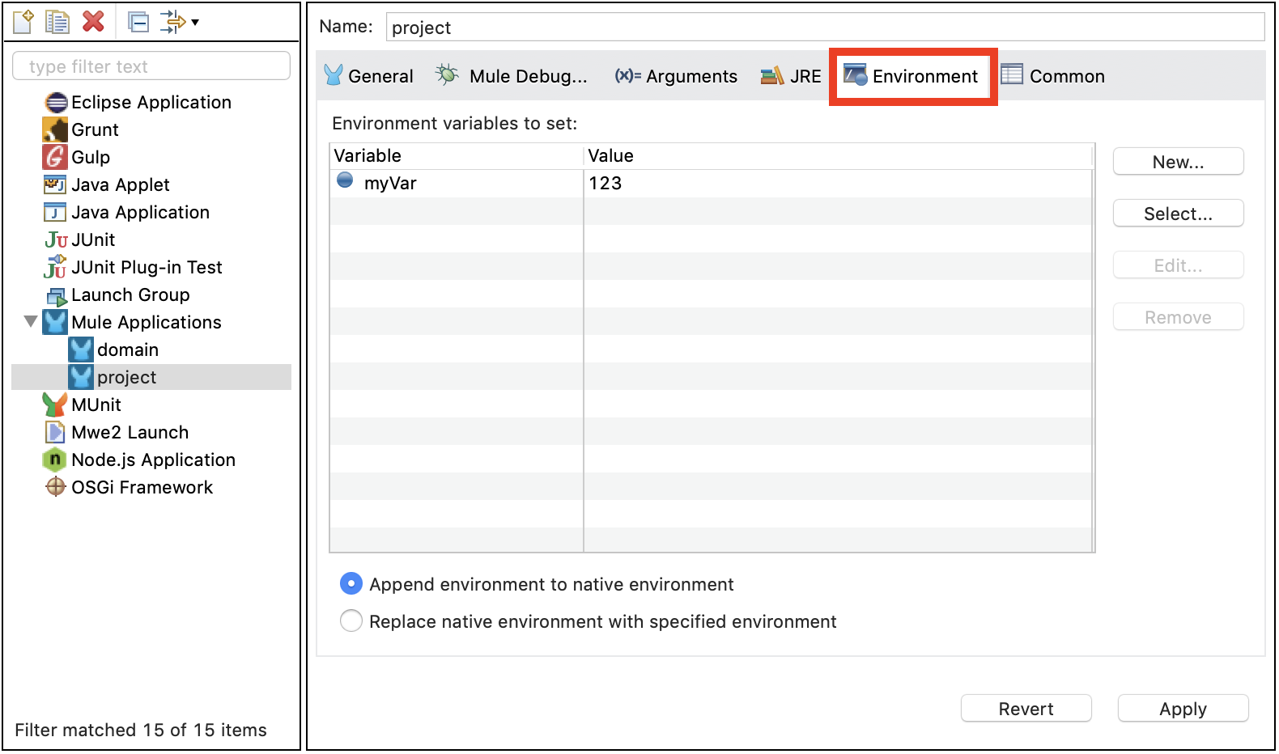Switch to the Arguments tab
Viewport: 1279px width, 754px height.
676,76
